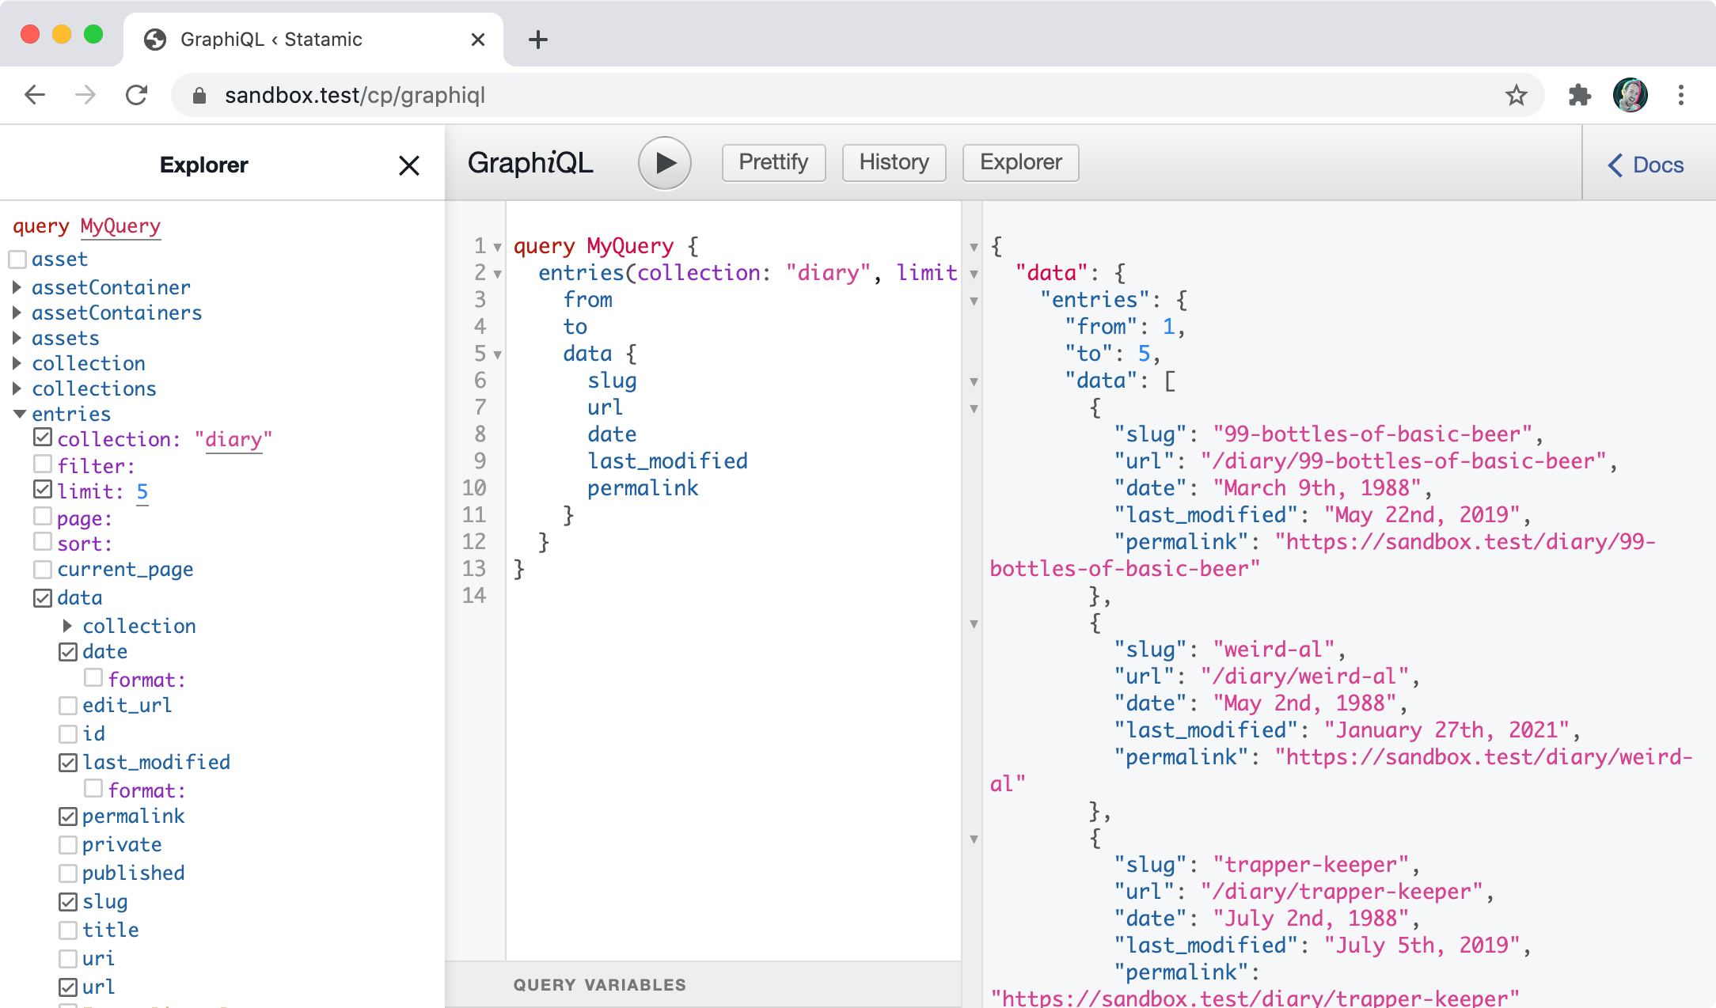Enable format: argument under last_modified

[93, 789]
